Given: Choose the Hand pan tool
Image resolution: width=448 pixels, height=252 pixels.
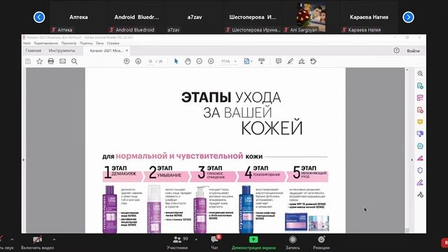Looking at the screenshot, I should click(188, 61).
